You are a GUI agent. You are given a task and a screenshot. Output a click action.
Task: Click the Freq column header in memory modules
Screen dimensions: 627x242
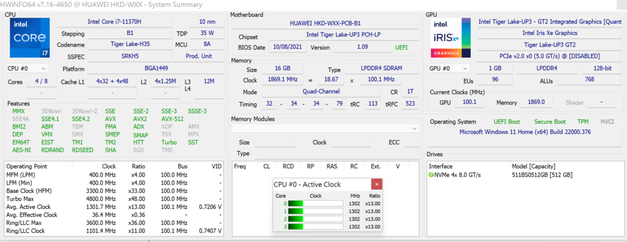240,166
